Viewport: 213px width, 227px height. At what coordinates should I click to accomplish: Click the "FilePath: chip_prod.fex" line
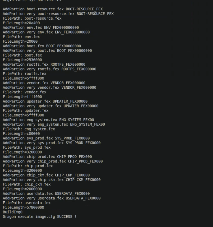(x=28, y=166)
